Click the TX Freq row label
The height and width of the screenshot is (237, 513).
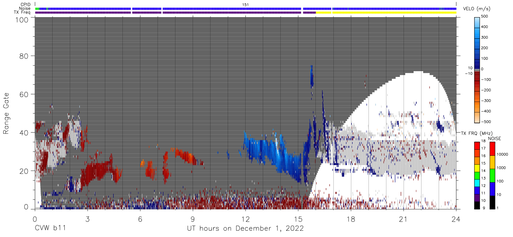[x=23, y=13]
